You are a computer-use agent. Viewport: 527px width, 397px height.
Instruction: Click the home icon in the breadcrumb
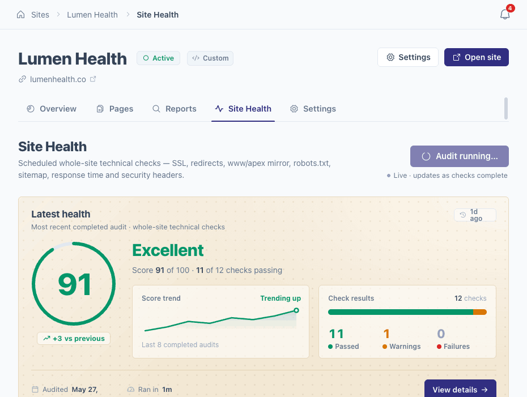pyautogui.click(x=21, y=15)
